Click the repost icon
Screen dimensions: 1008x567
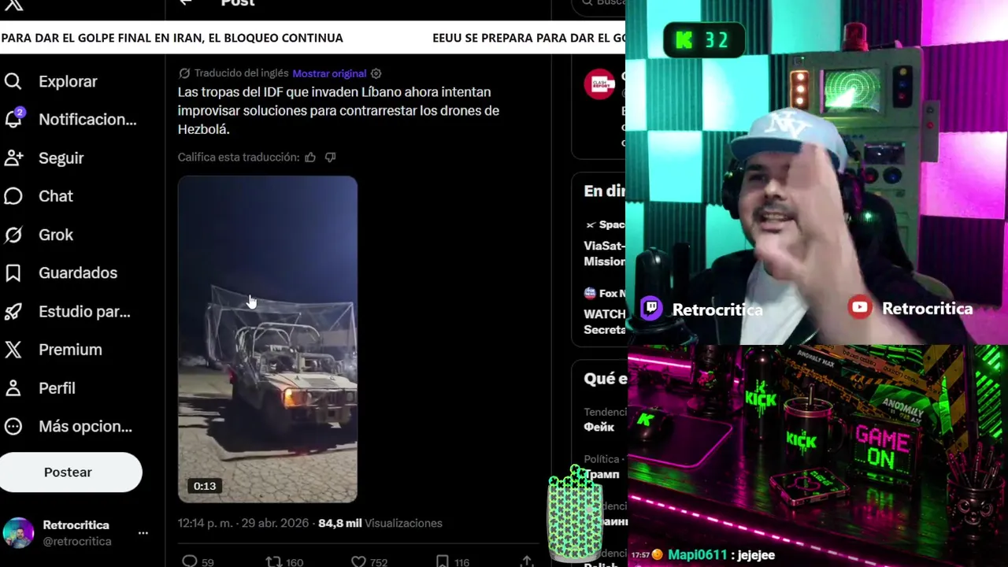coord(273,561)
